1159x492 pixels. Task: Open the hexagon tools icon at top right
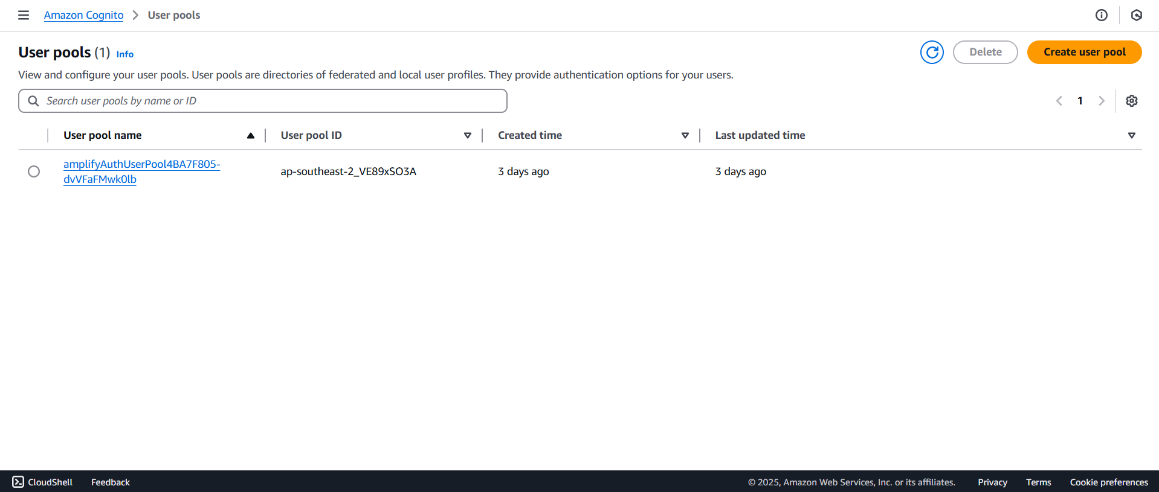1137,15
